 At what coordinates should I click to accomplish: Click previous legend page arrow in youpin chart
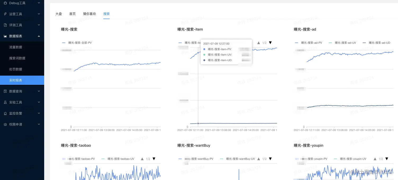tap(375, 159)
